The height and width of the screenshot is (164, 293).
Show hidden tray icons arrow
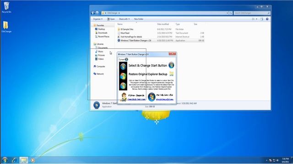(266, 160)
